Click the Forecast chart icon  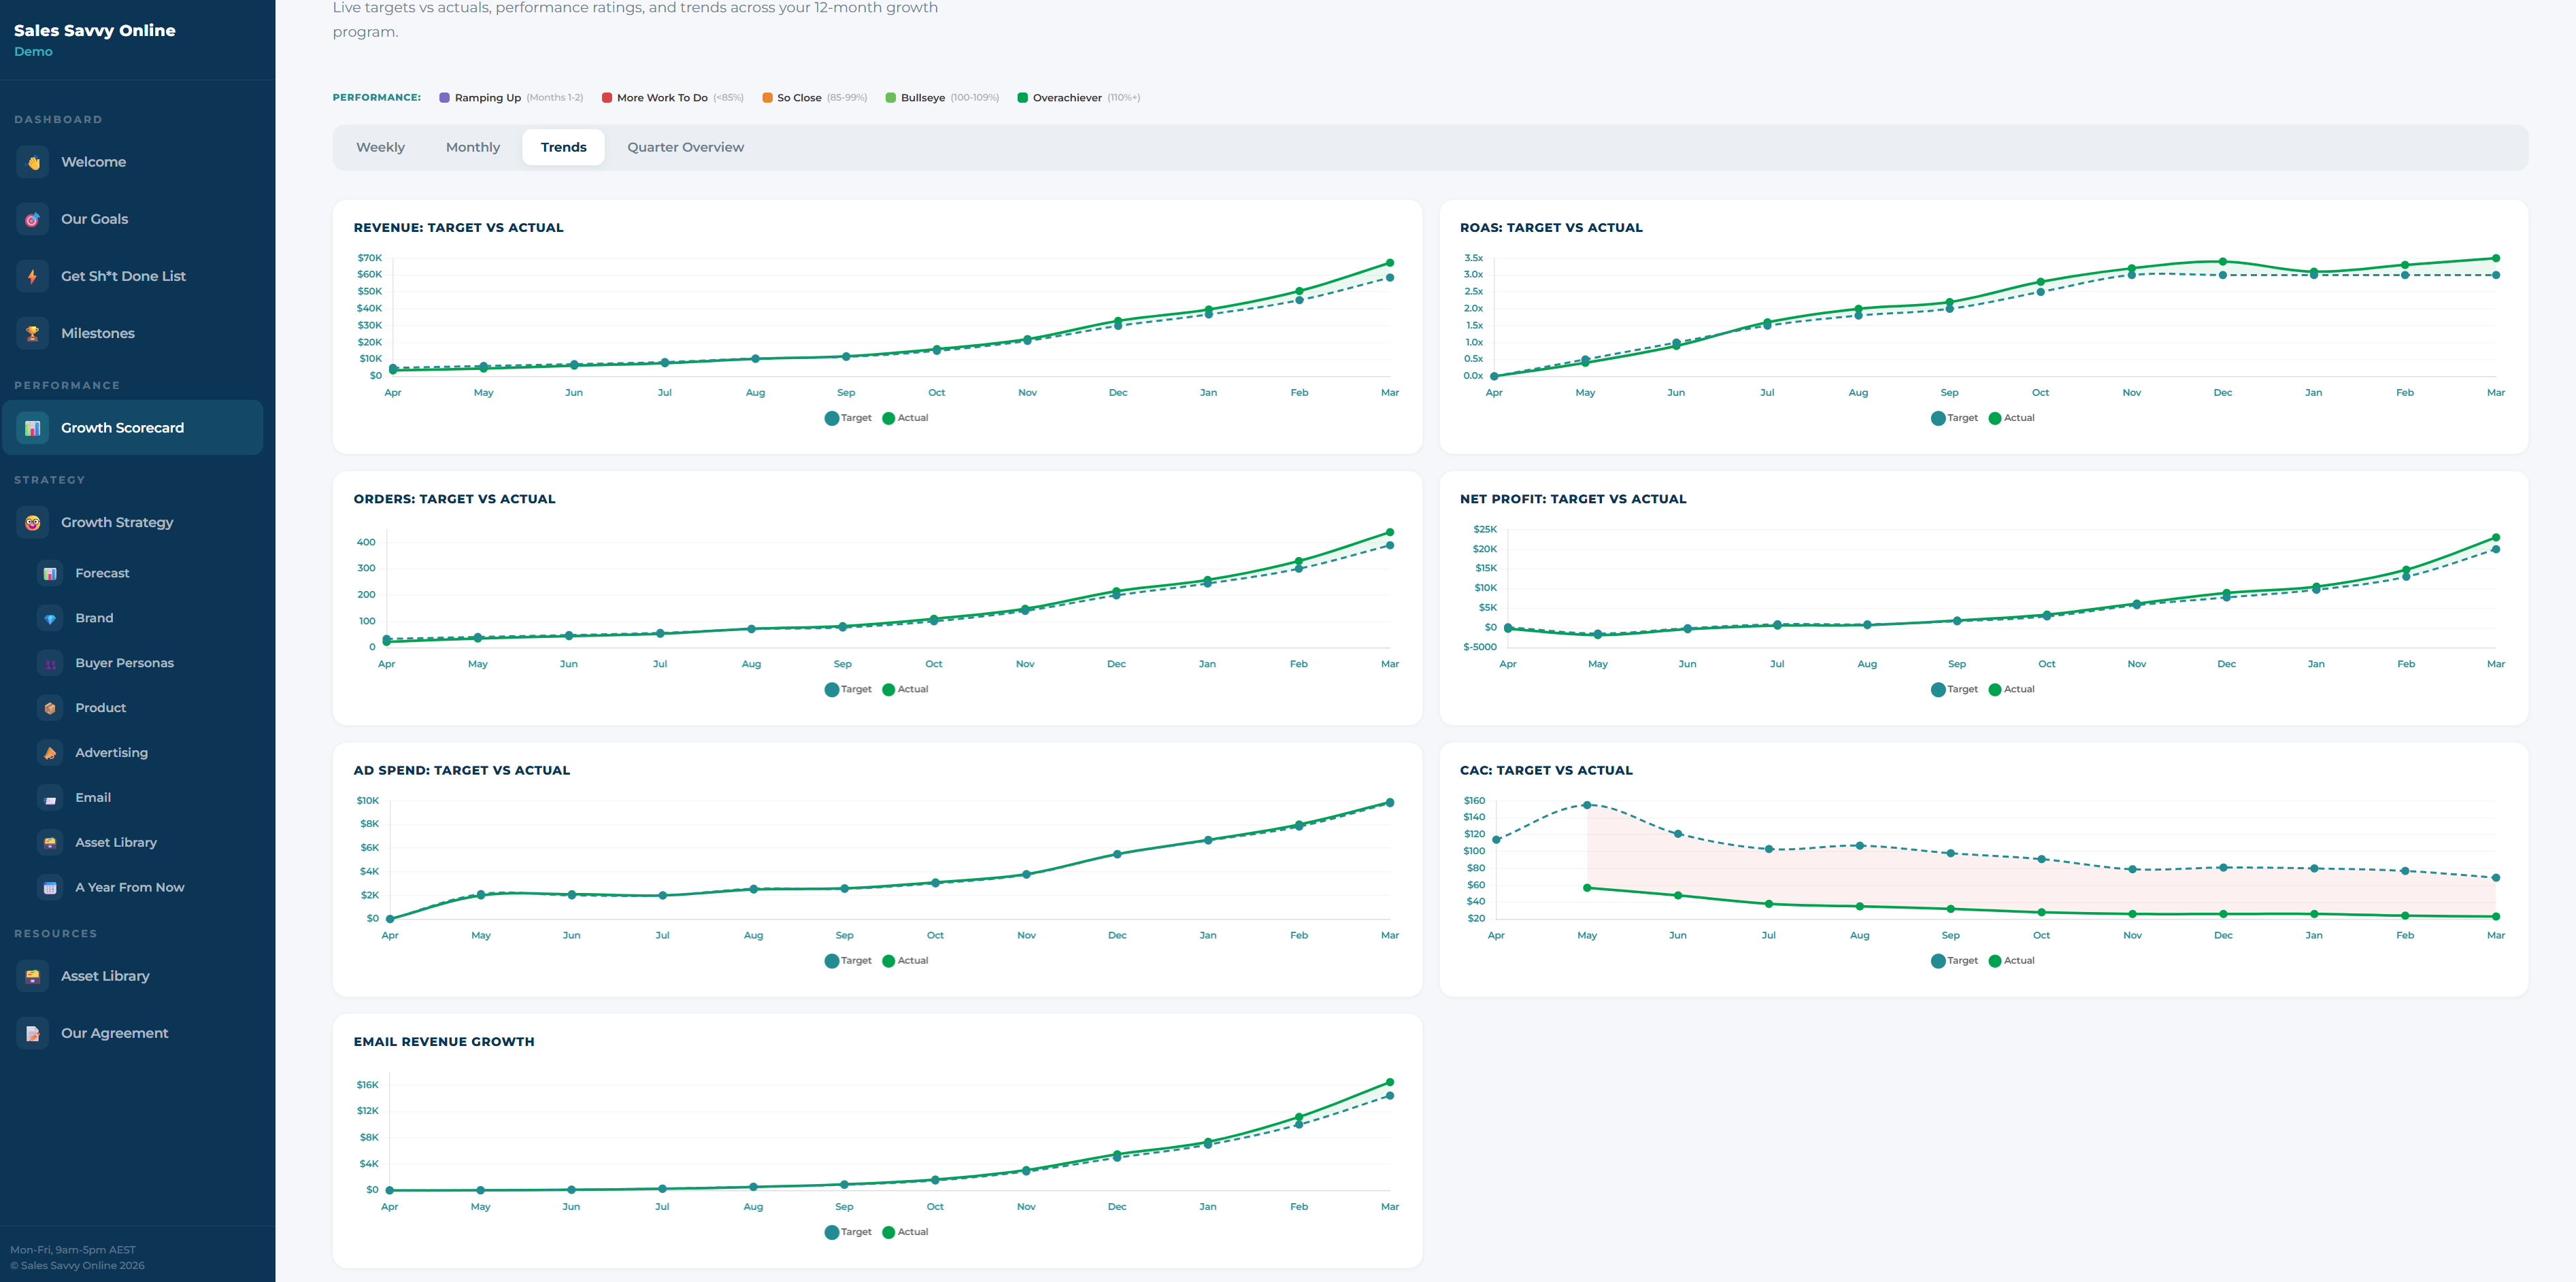[x=50, y=573]
